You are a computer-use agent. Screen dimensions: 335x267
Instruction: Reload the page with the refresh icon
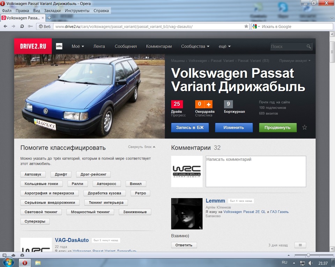click(22, 26)
